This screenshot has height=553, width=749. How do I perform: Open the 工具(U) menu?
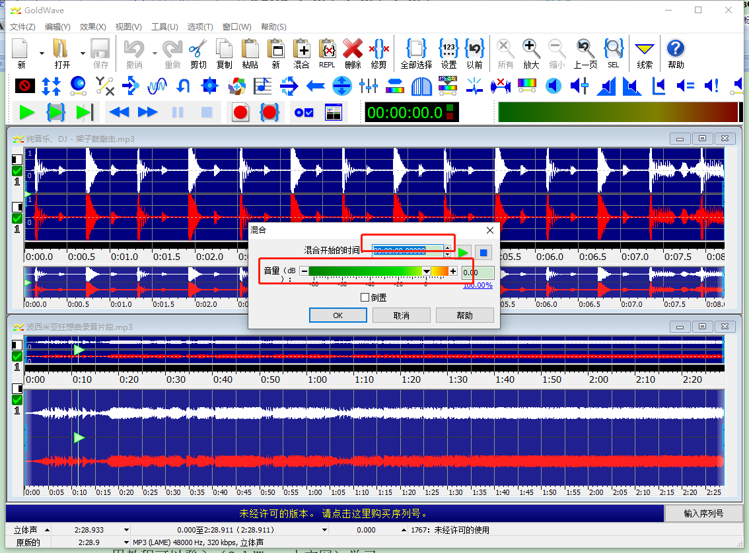(164, 26)
